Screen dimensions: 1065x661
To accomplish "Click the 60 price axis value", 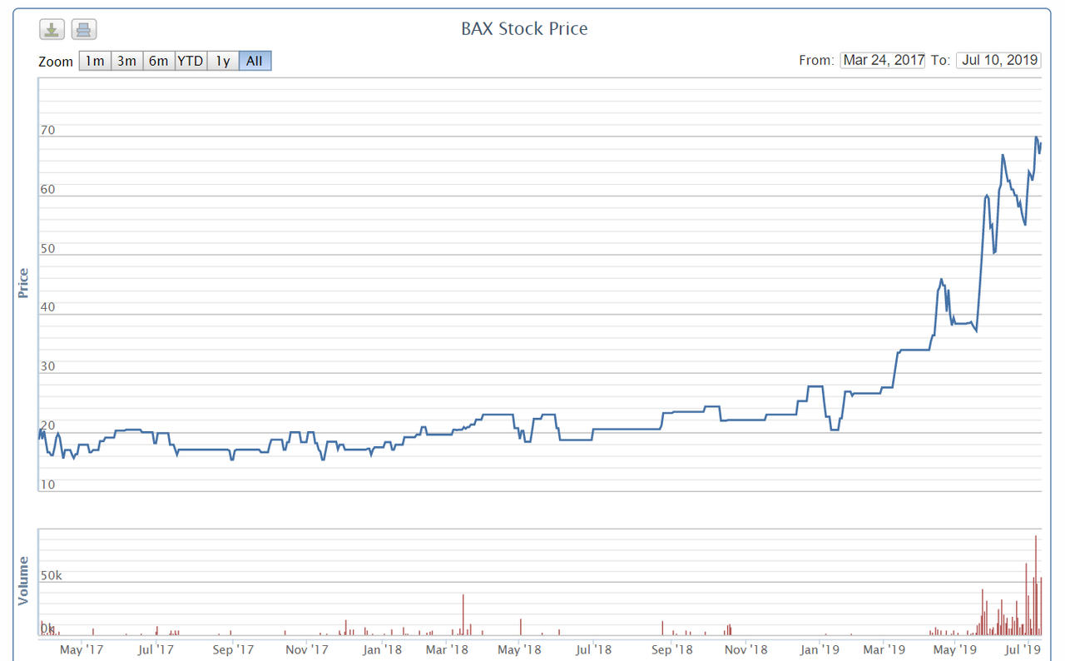I will pyautogui.click(x=47, y=189).
